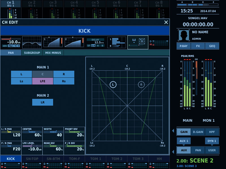This screenshot has height=169, width=226.
Task: Expand the left arrow beside AUX row
Action: click(x=173, y=152)
